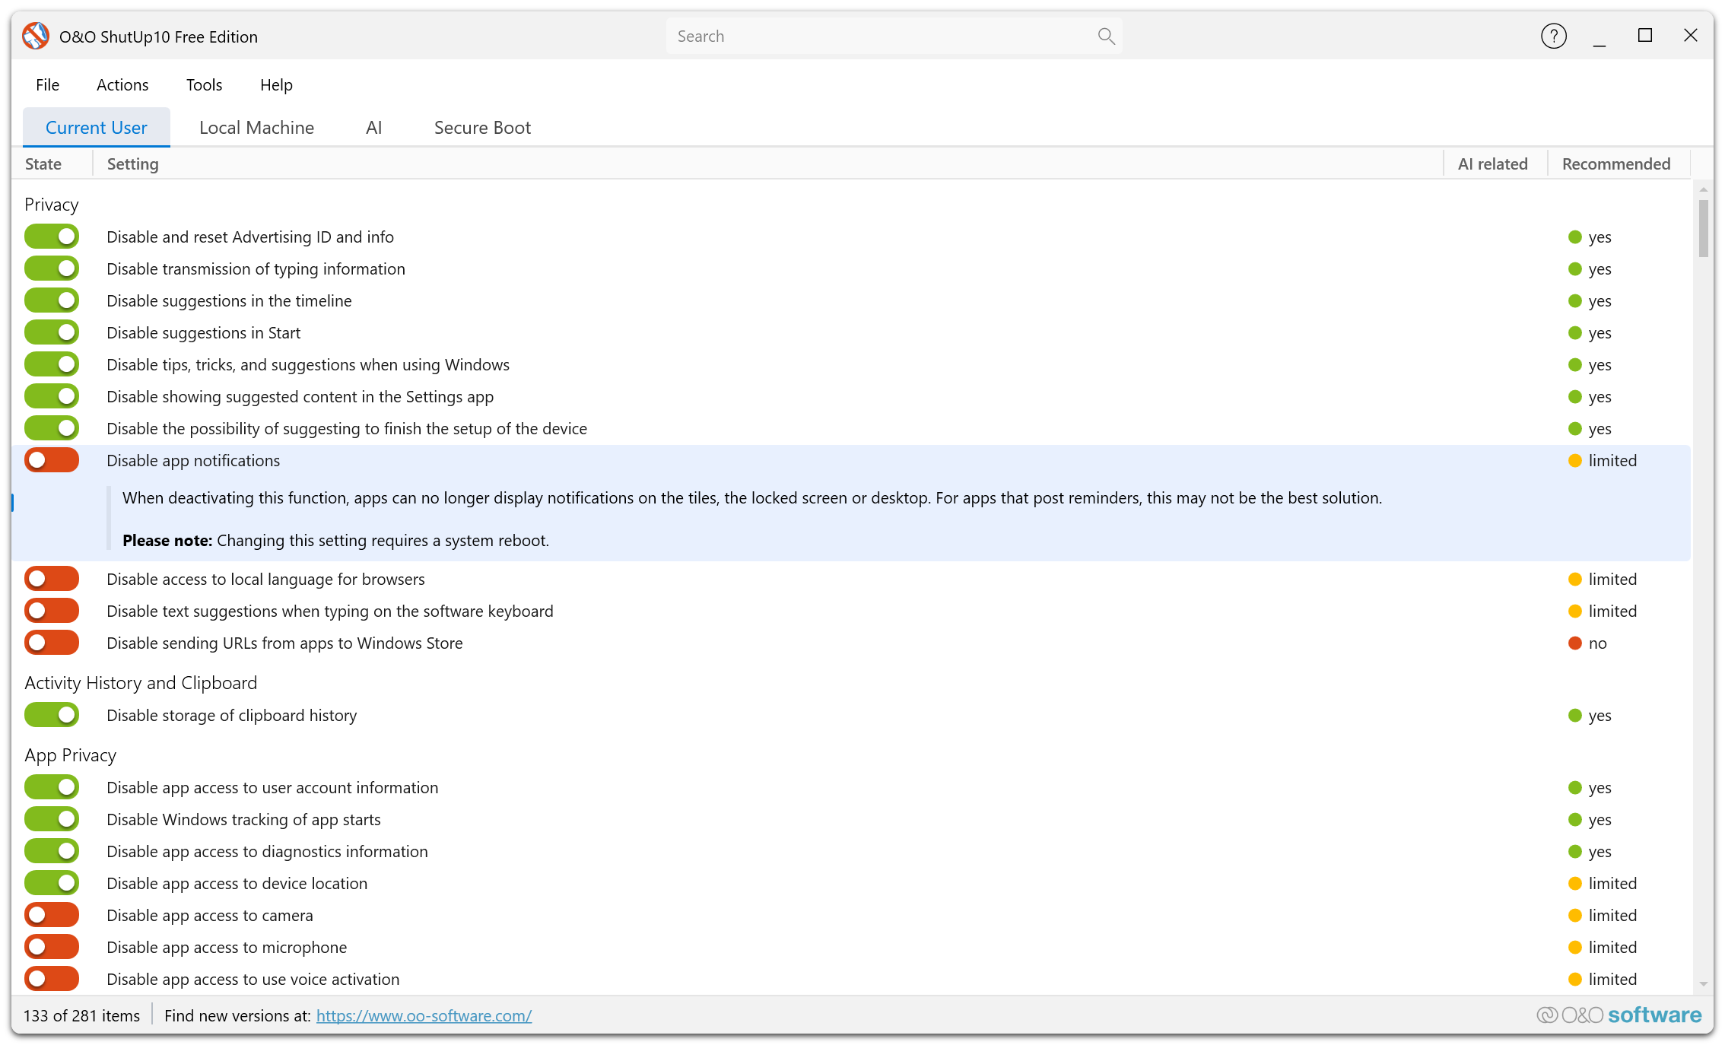Viewport: 1725px width, 1045px height.
Task: Toggle Disable suggestions in Start
Action: pyautogui.click(x=52, y=332)
